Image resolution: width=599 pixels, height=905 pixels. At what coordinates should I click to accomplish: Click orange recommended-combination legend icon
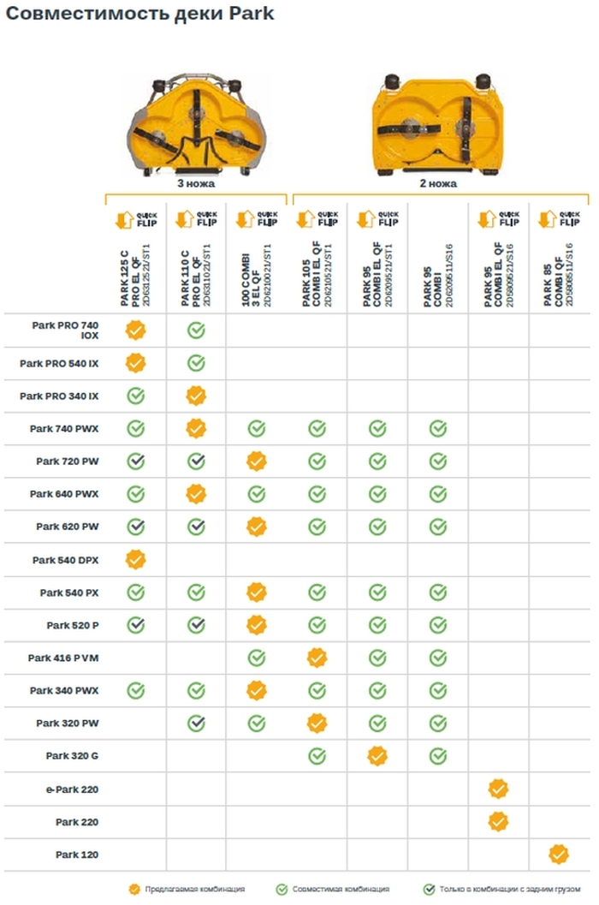(x=134, y=890)
